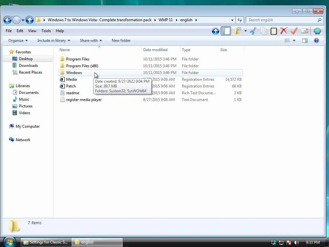
Task: Sort by the Name column header
Action: pyautogui.click(x=99, y=50)
